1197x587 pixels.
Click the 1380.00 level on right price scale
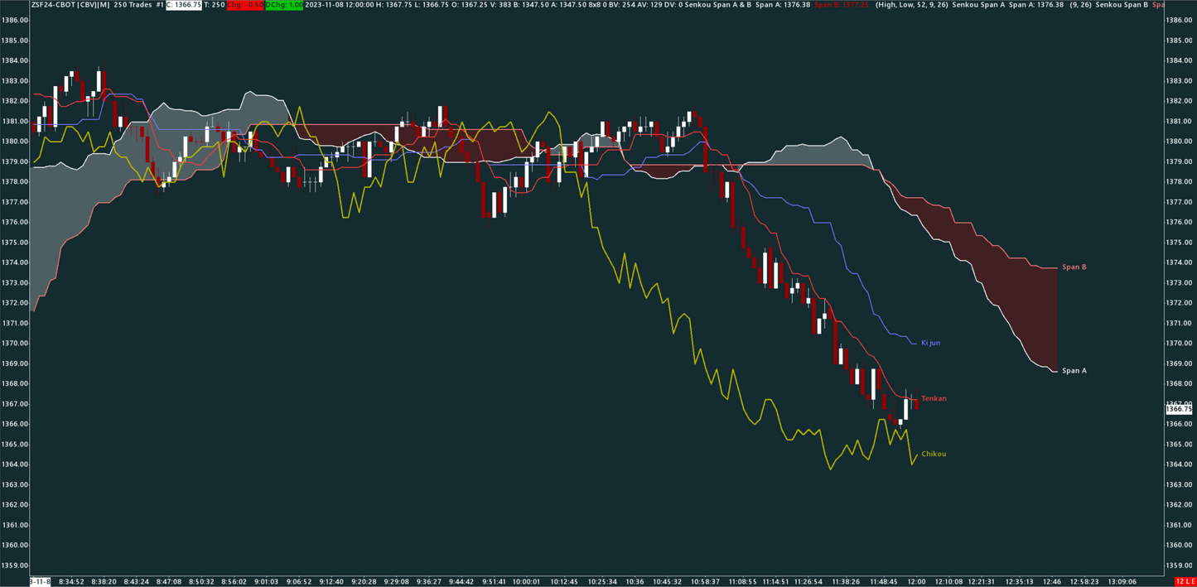click(1178, 142)
